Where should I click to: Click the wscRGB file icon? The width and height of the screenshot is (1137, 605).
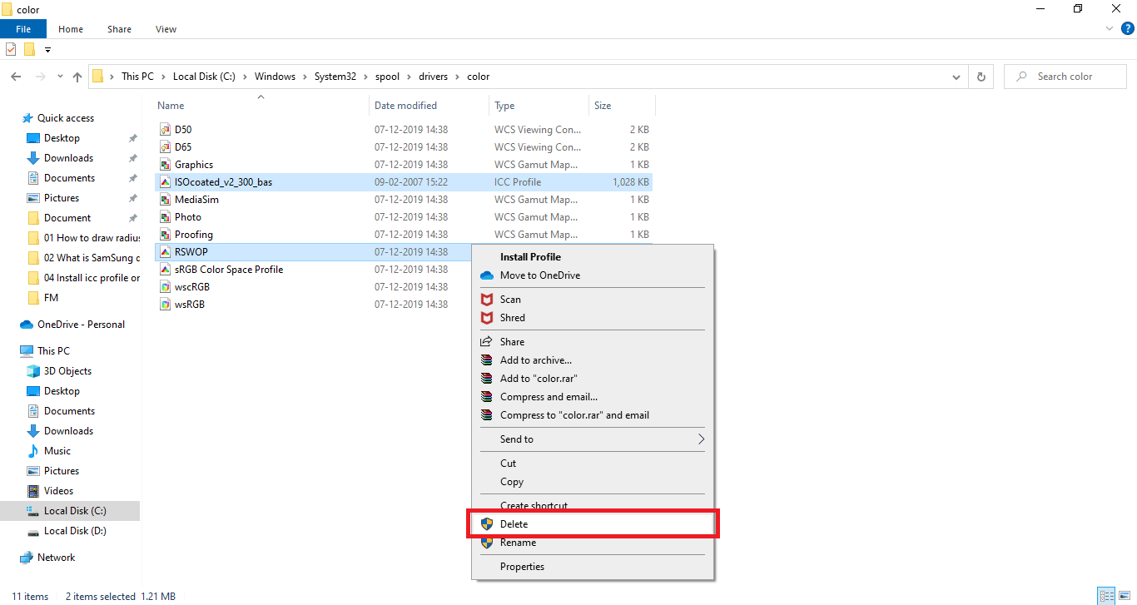coord(165,287)
